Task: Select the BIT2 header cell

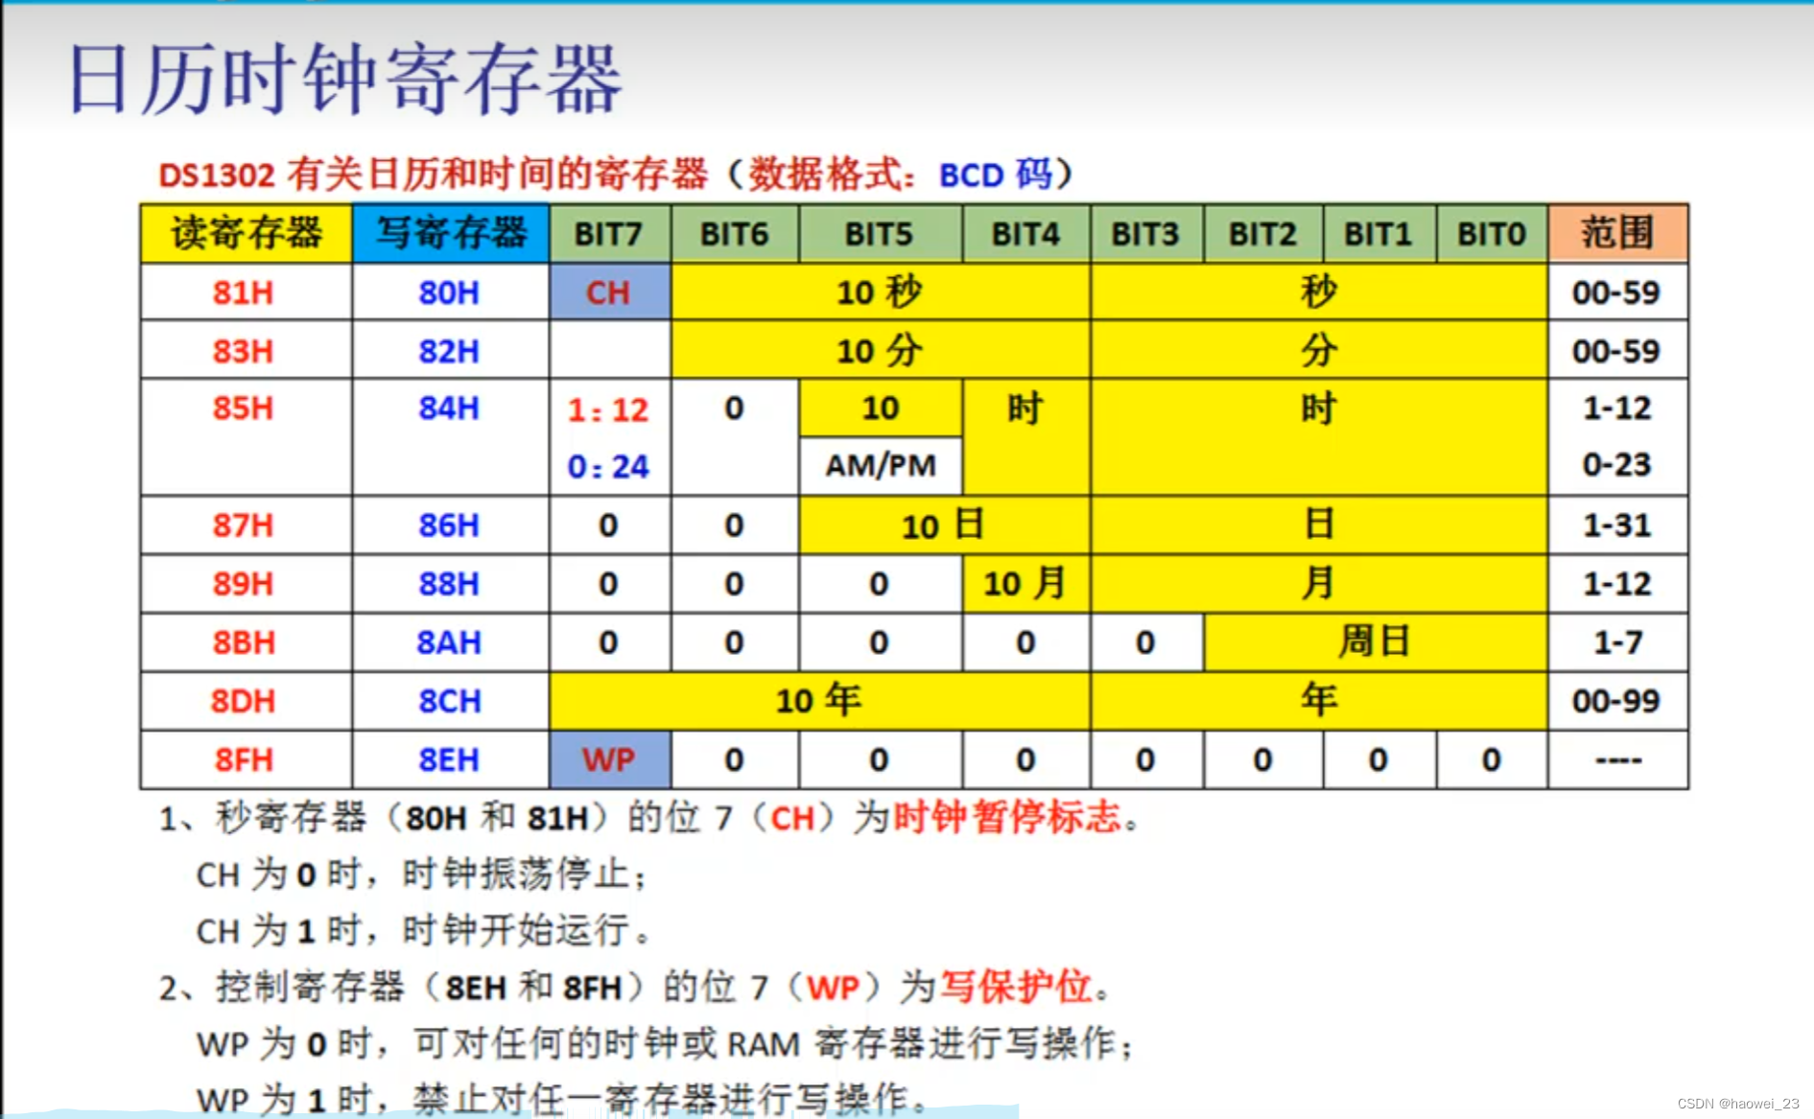Action: pyautogui.click(x=1262, y=234)
